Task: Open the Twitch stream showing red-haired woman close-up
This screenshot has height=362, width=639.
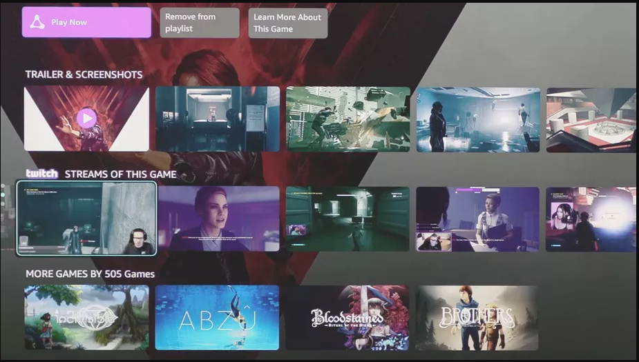Action: point(219,219)
